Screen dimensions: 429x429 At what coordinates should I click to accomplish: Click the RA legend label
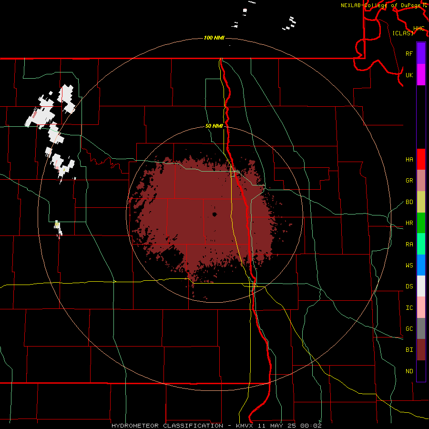409,245
